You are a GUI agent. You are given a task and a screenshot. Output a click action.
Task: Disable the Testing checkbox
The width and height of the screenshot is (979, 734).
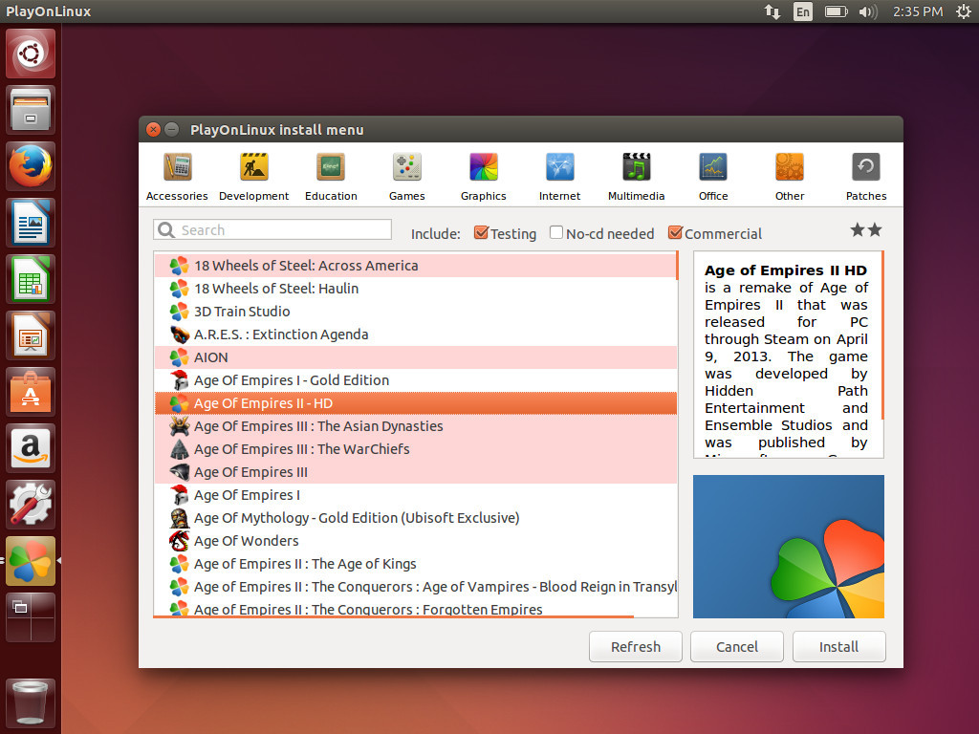[482, 233]
